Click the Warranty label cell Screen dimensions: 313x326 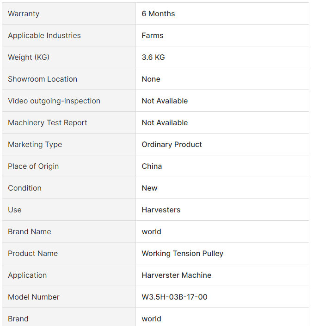coord(24,14)
